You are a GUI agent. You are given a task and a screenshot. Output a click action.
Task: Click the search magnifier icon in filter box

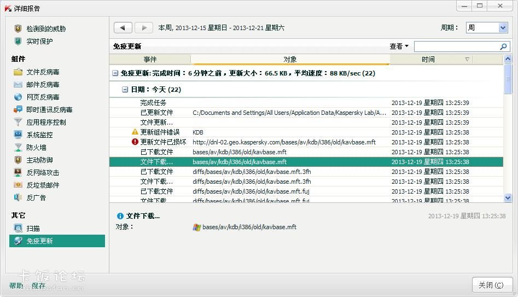[x=503, y=46]
